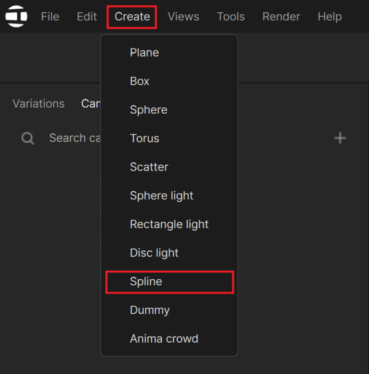
Task: Create a Rectangle light
Action: coord(169,224)
